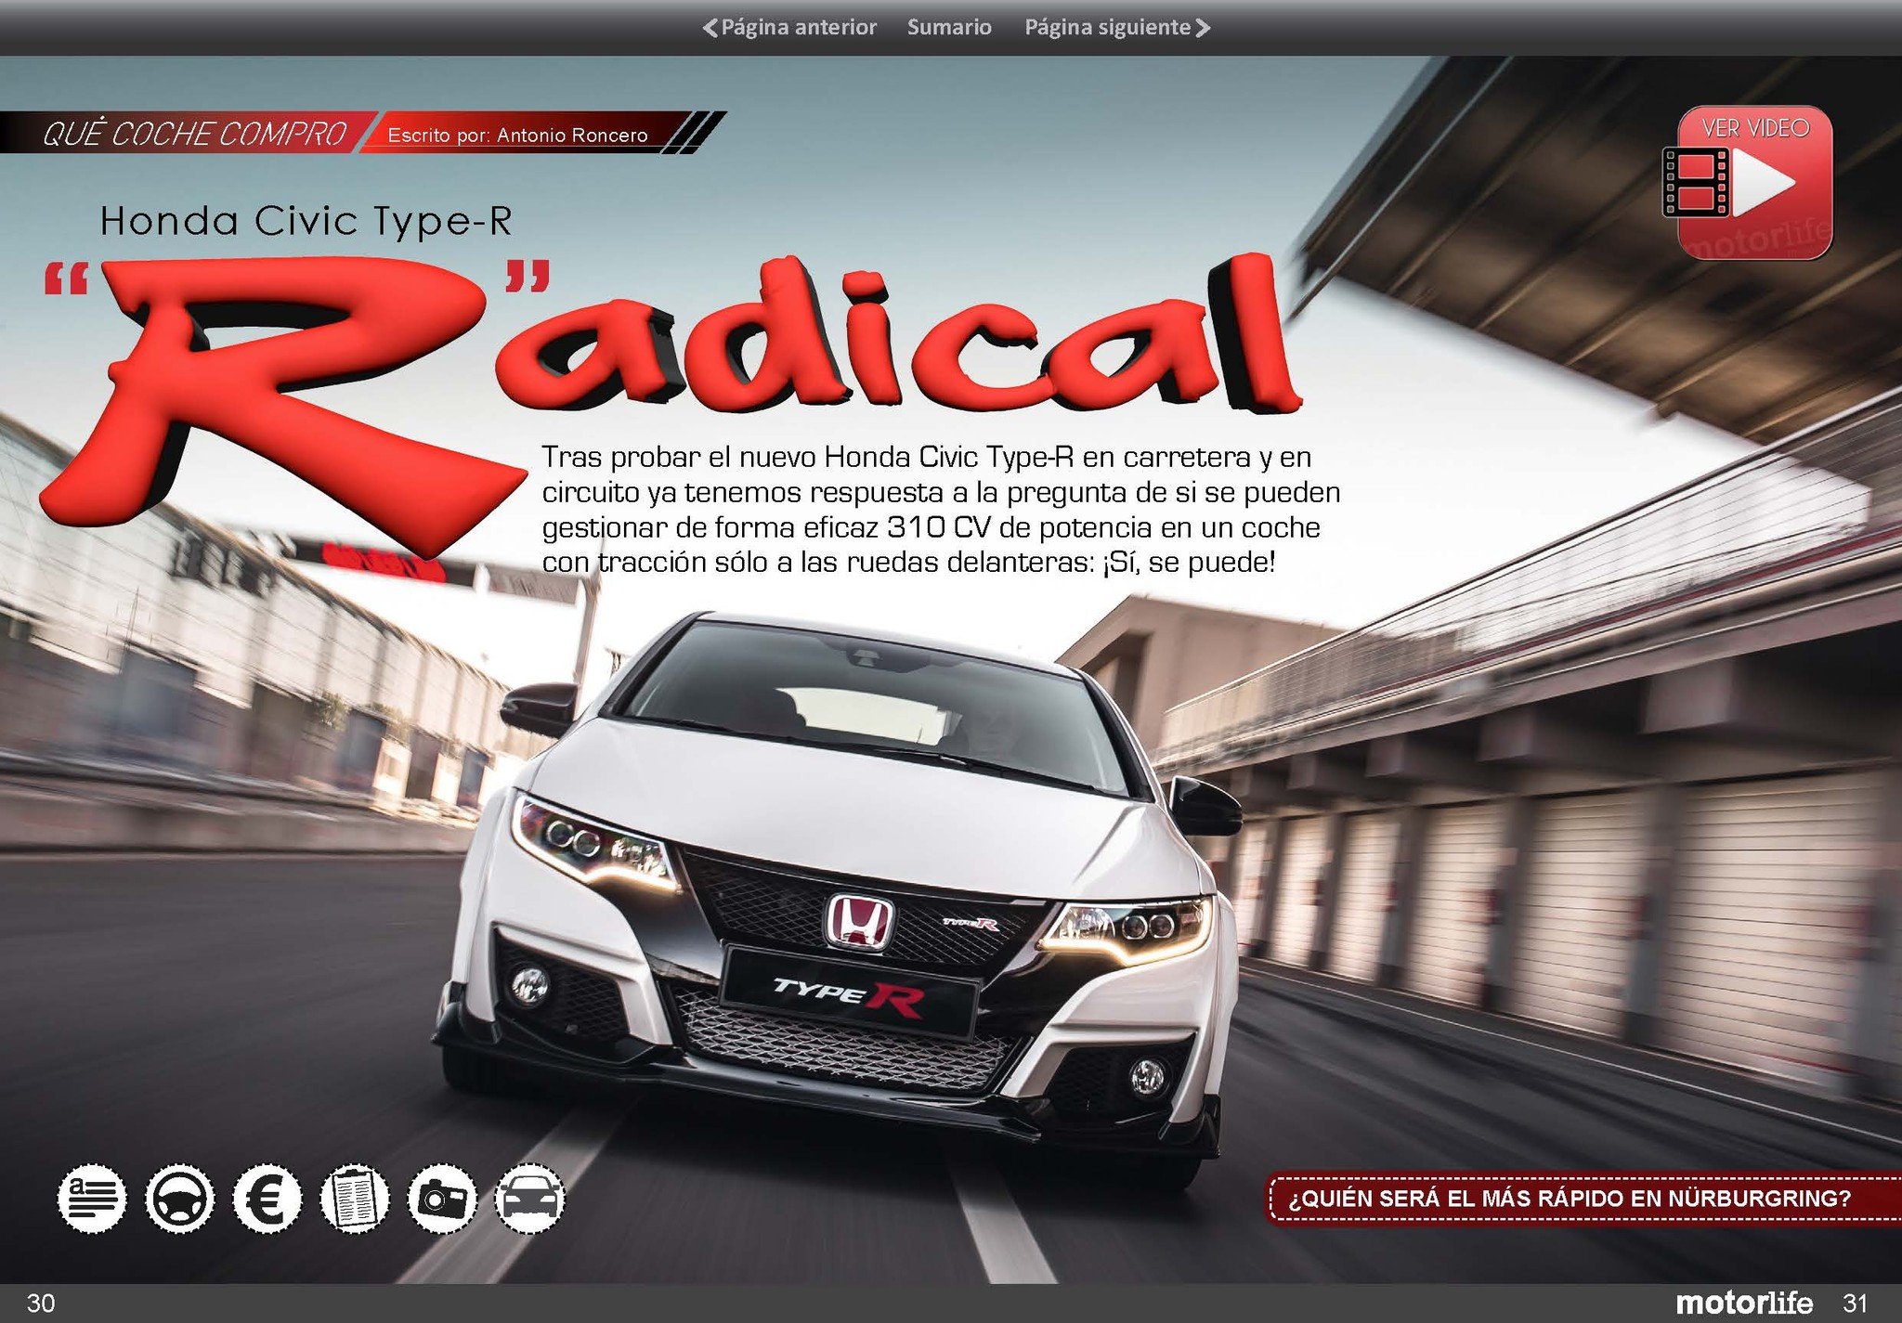Open the article text icon
The height and width of the screenshot is (1323, 1902).
point(92,1199)
